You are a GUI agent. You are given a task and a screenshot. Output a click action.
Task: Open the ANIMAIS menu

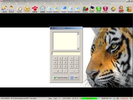[13, 4]
